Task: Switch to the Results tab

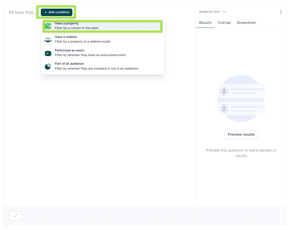Action: 205,23
